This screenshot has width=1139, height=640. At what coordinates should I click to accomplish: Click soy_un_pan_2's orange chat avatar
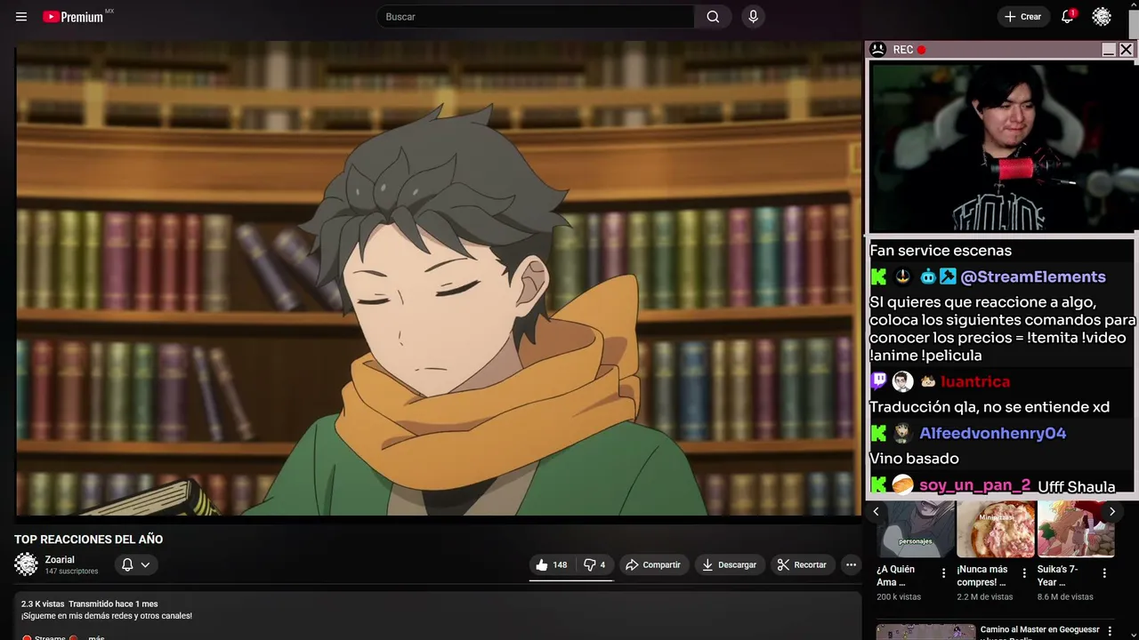click(x=902, y=485)
